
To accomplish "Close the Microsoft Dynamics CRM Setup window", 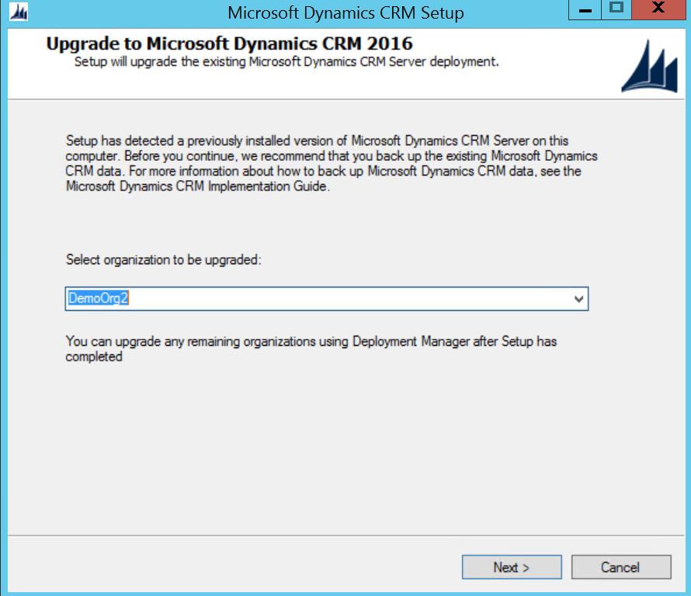I will (x=658, y=9).
